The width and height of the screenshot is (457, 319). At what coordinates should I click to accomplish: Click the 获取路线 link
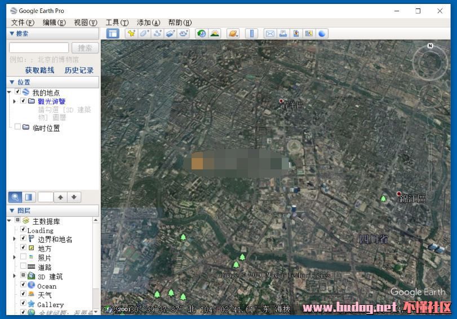click(39, 70)
